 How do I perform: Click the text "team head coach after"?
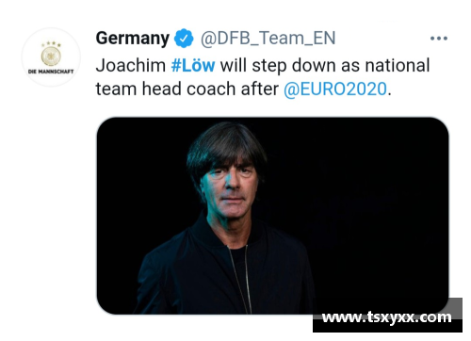187,89
